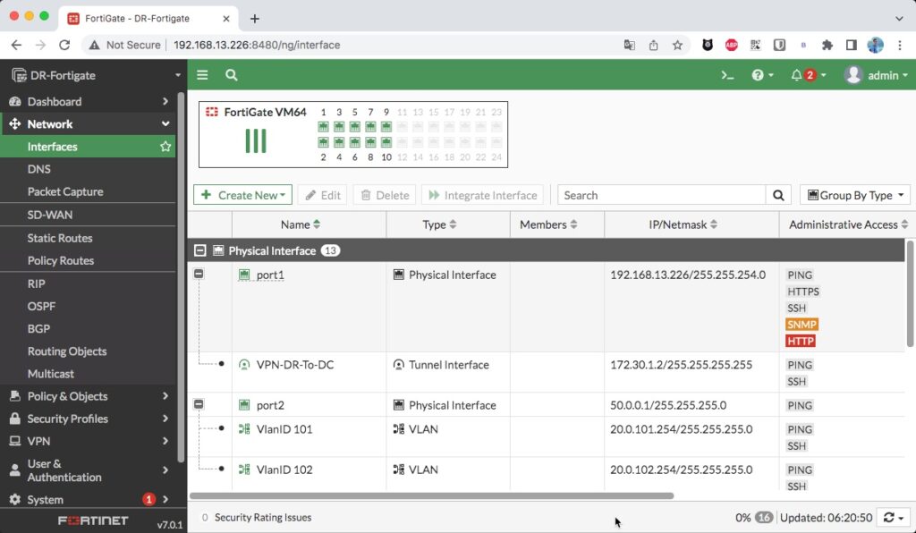Expand the System menu
The height and width of the screenshot is (533, 916).
pyautogui.click(x=88, y=500)
